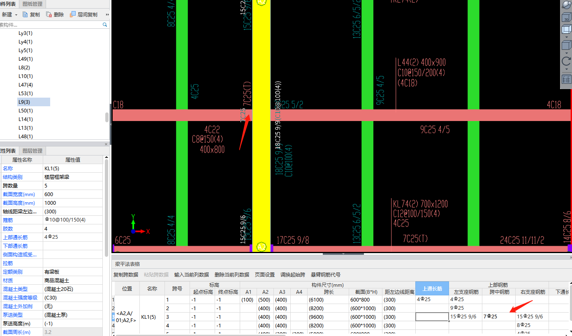Viewport: 572px width, 336px height.
Task: Focus the component search input field
Action: (50, 25)
